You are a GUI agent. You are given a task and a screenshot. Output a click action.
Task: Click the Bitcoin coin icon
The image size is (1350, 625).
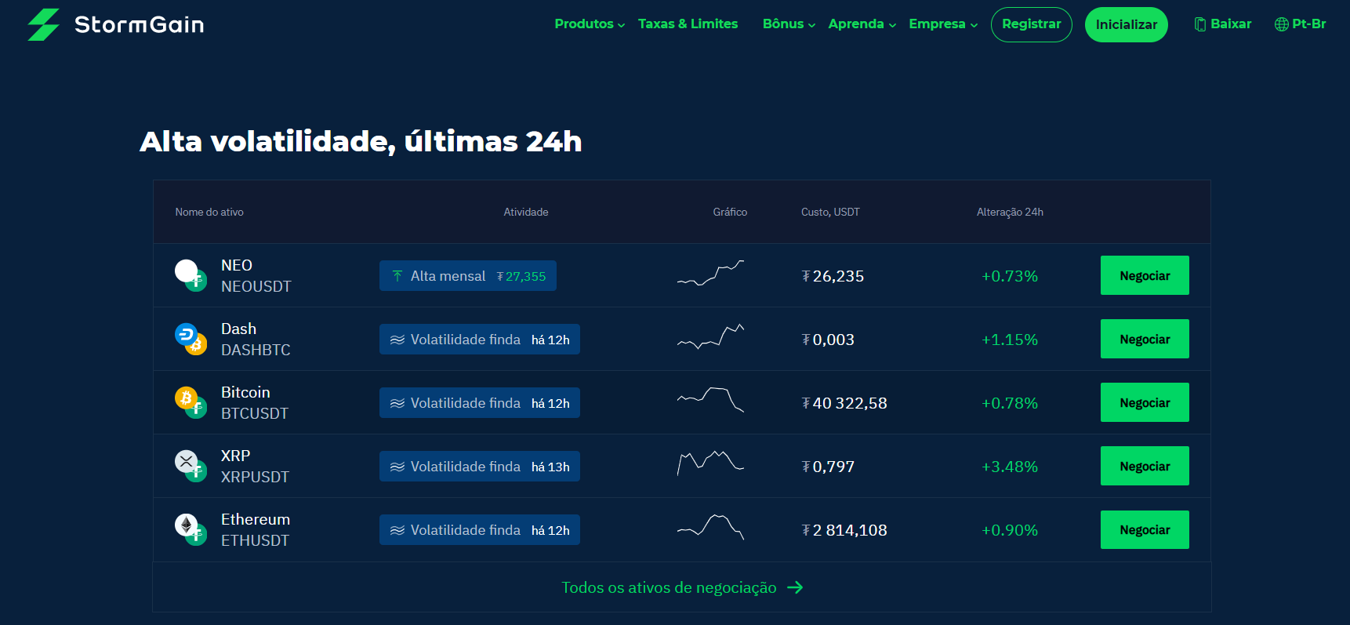191,402
